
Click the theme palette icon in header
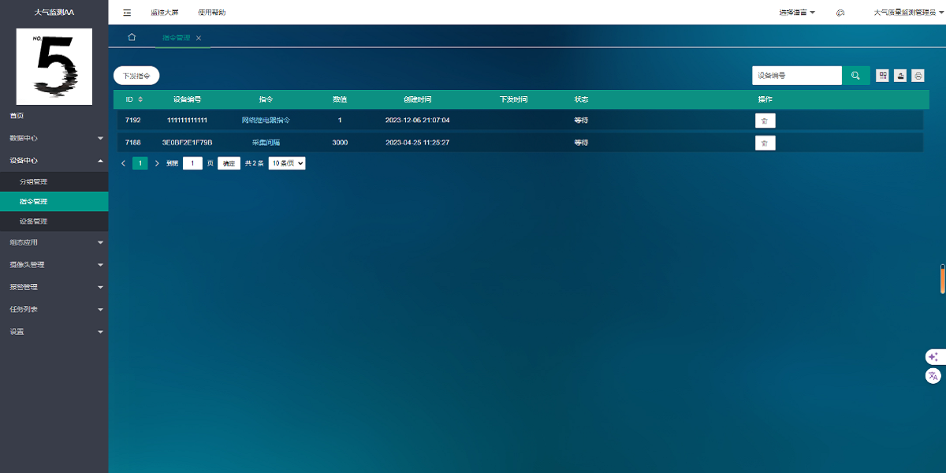point(840,13)
